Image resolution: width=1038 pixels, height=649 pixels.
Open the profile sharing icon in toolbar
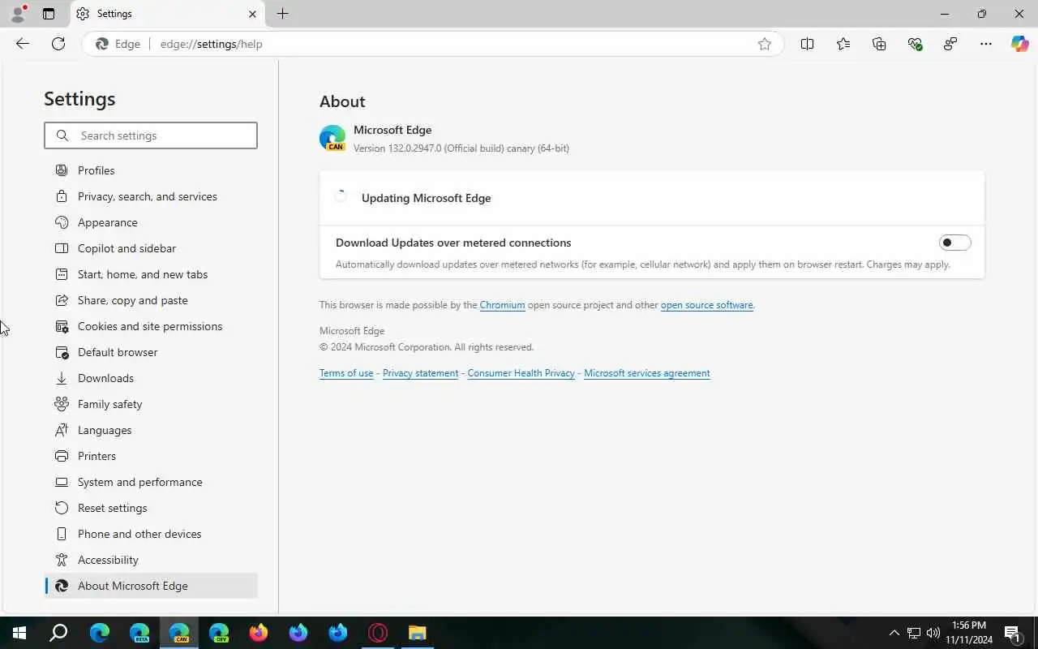pos(950,44)
